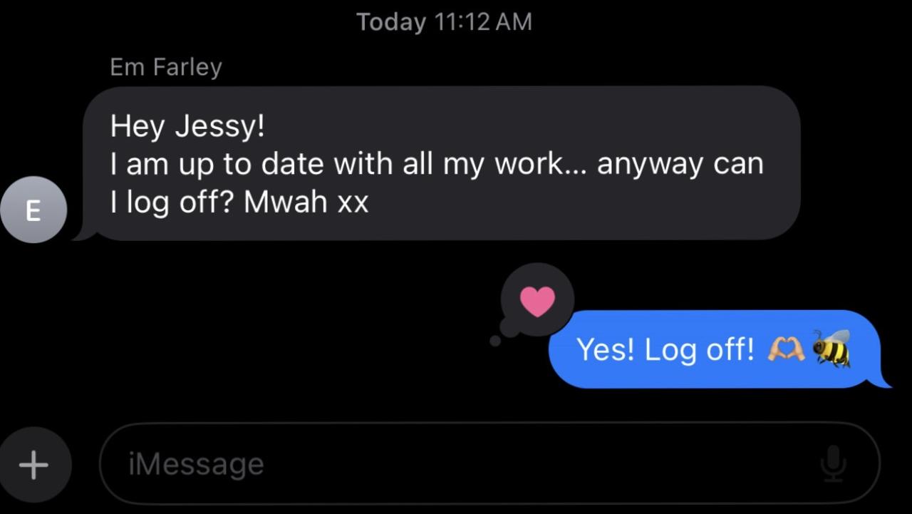Click the curved tail of the blue bubble
The width and height of the screenshot is (912, 514).
click(882, 381)
